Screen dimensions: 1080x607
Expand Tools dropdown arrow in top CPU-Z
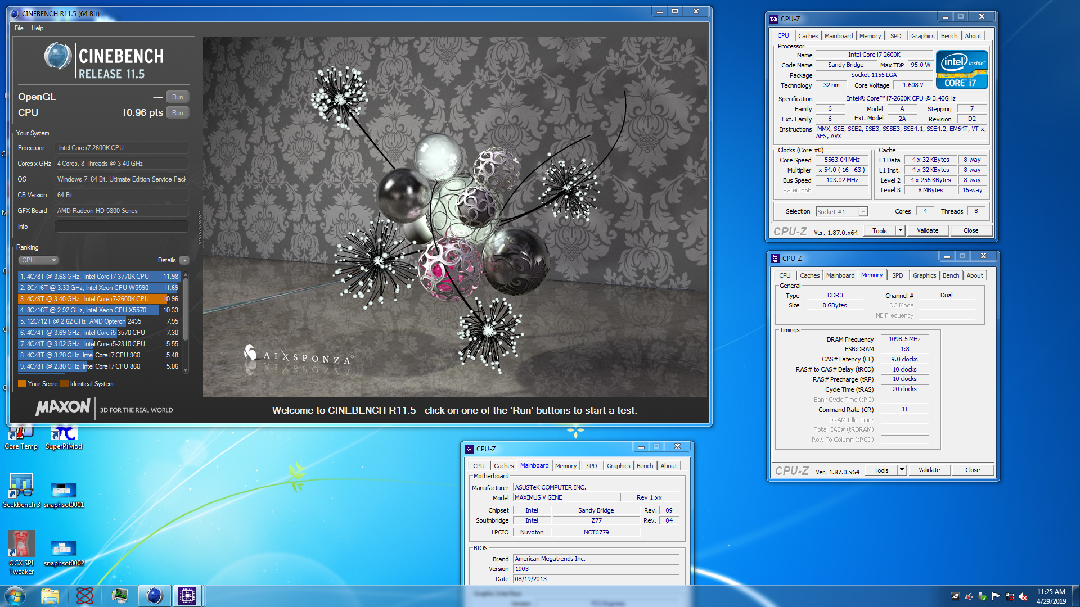click(x=900, y=231)
